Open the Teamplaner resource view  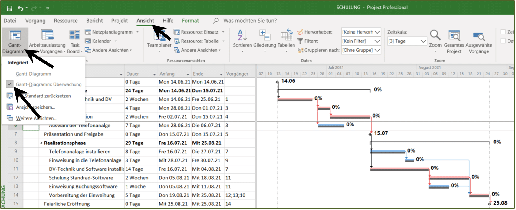(159, 36)
